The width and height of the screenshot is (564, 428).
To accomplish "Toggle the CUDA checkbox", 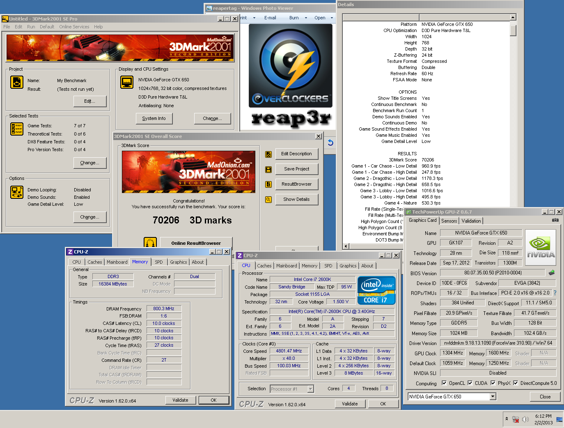I will coord(470,383).
